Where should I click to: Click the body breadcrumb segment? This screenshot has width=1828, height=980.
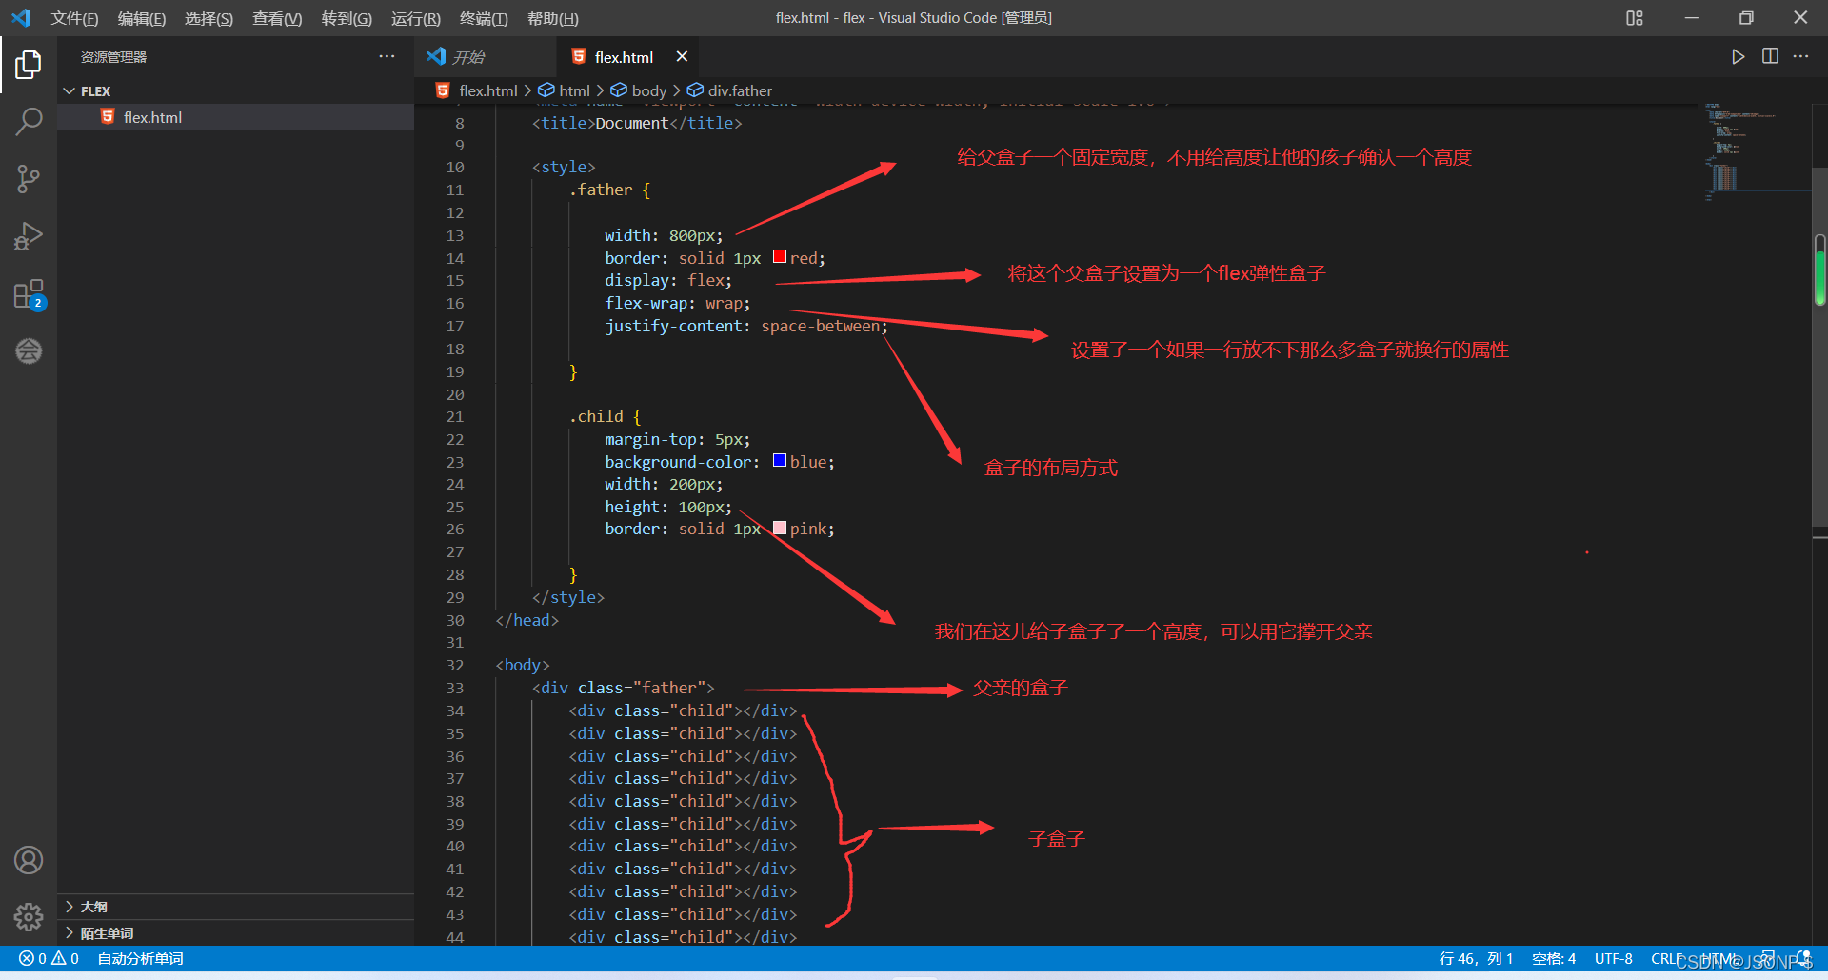648,90
